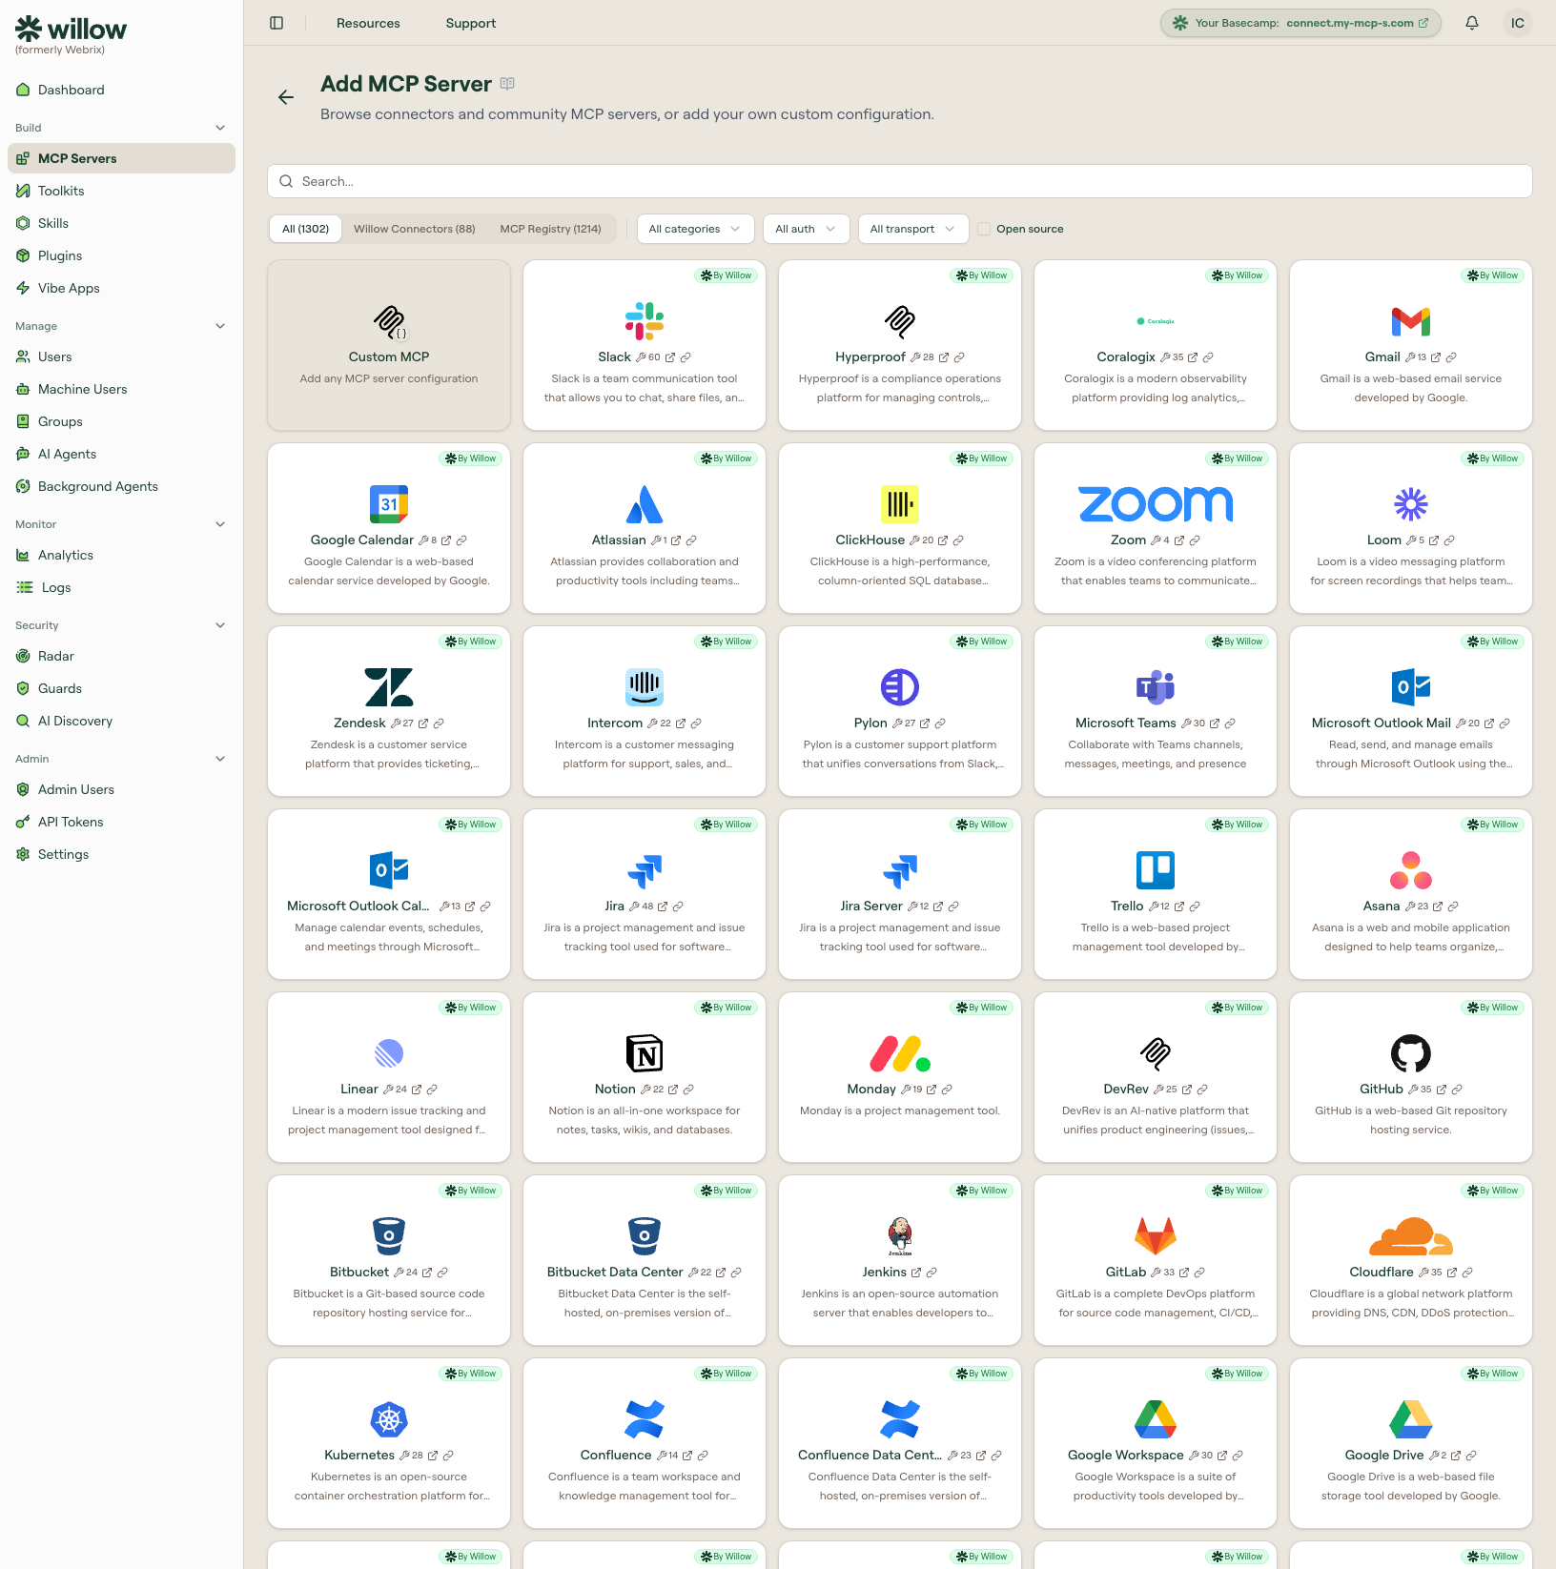
Task: Open API Tokens in sidebar
Action: click(x=121, y=822)
